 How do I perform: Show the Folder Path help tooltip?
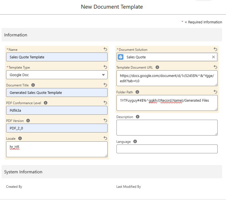click(137, 92)
